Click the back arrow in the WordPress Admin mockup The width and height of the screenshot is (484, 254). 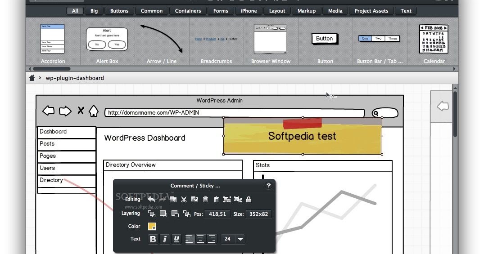pyautogui.click(x=49, y=111)
